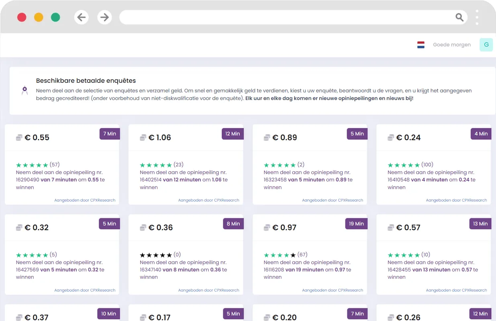
Task: Click CPXResearch attribution on € 0.36 card
Action: point(208,290)
